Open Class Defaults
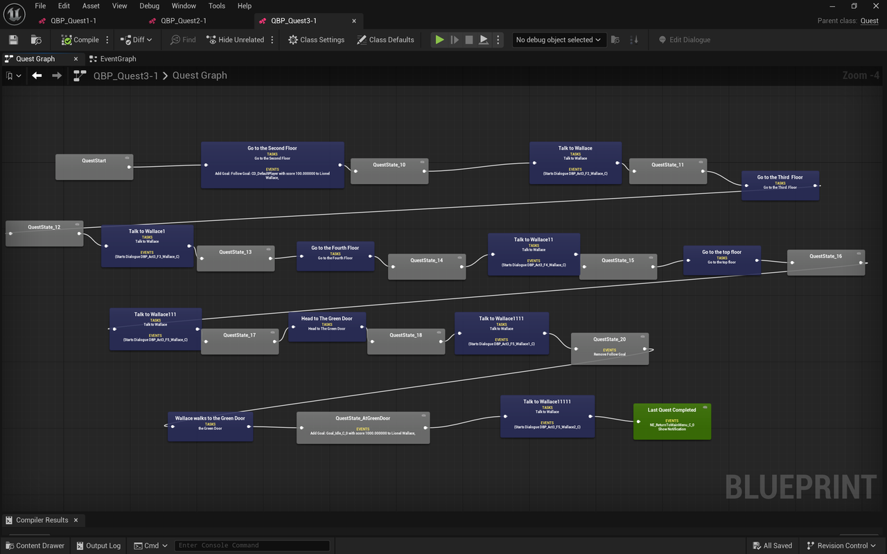887x554 pixels. tap(385, 40)
